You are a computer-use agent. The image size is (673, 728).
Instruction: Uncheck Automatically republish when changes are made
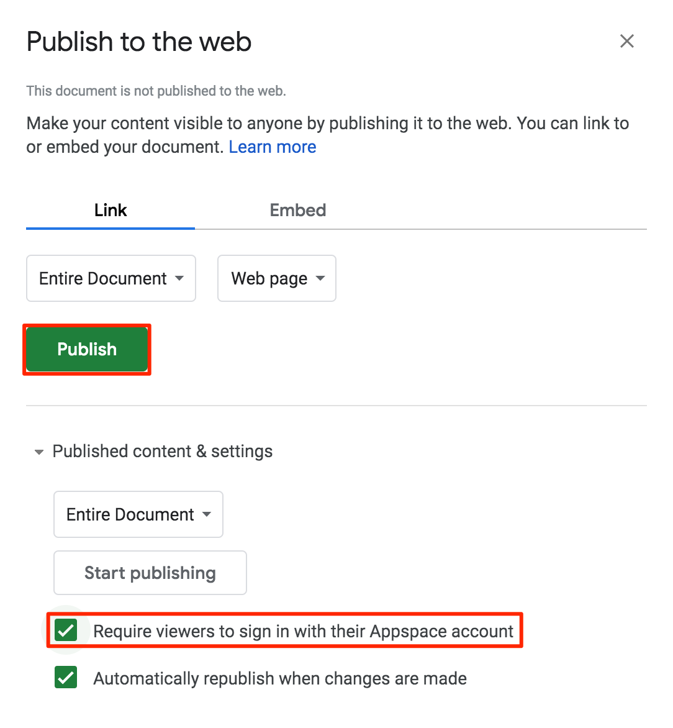click(x=65, y=678)
